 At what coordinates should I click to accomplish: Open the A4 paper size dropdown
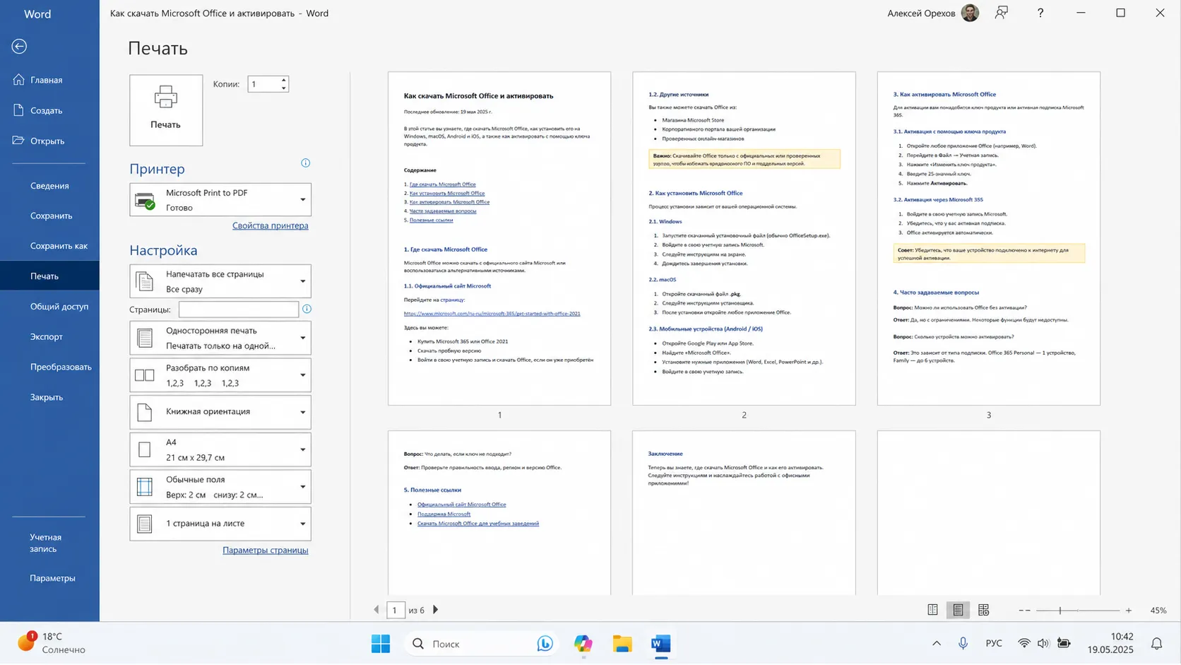[220, 449]
